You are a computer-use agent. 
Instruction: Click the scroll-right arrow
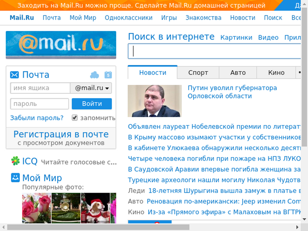[297, 227]
